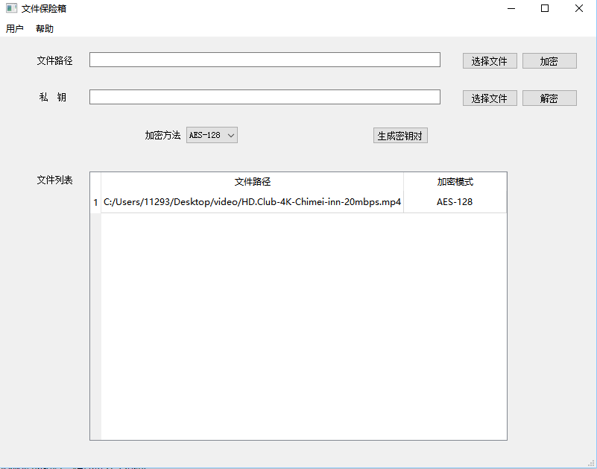Click 选择文件 next to 私钥 field
Screen dimensions: 597x469
click(490, 98)
